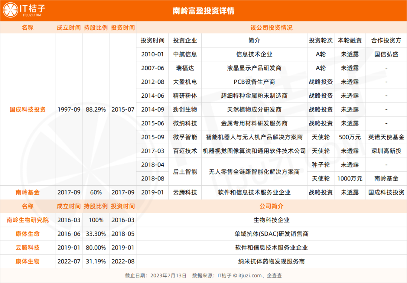
Task: Select 无人零售全链路智能化解决方案商 description
Action: 254,172
